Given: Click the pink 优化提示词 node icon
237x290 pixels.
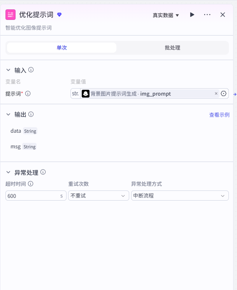Looking at the screenshot, I should pyautogui.click(x=11, y=14).
